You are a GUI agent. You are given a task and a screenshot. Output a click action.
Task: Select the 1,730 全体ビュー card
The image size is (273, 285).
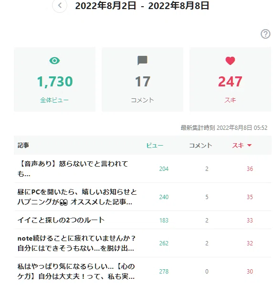[x=55, y=79]
